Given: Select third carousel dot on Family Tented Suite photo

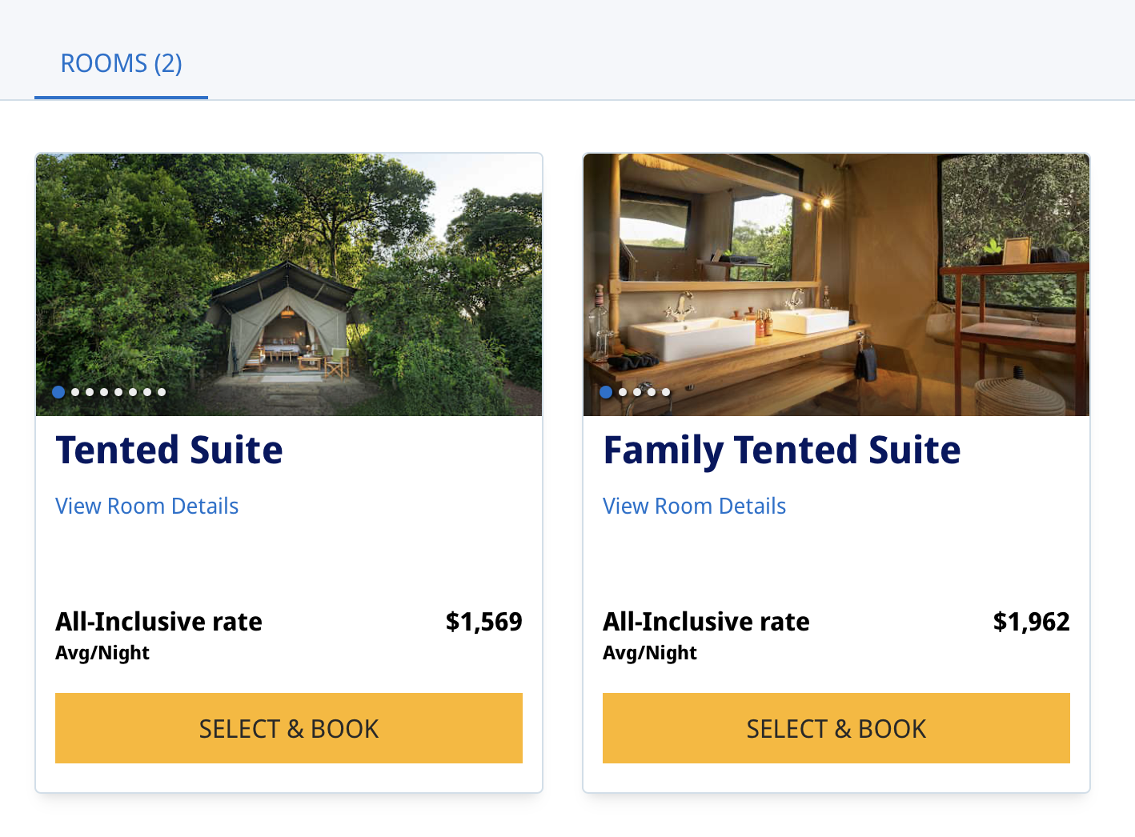Looking at the screenshot, I should [x=637, y=392].
